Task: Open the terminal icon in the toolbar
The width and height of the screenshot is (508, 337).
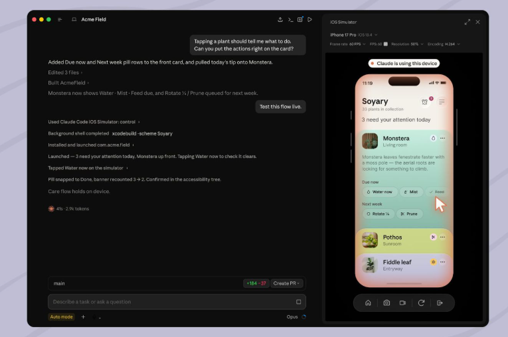Action: [x=290, y=19]
